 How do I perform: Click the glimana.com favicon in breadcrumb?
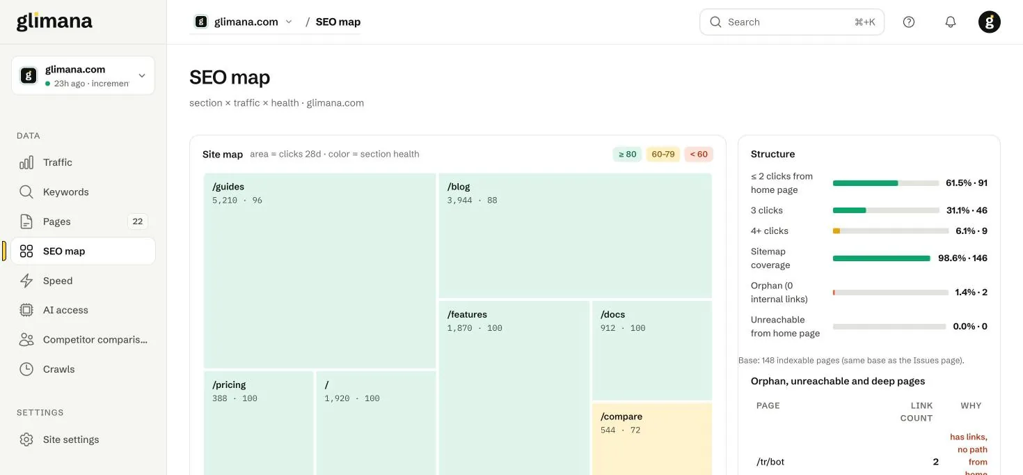coord(201,22)
